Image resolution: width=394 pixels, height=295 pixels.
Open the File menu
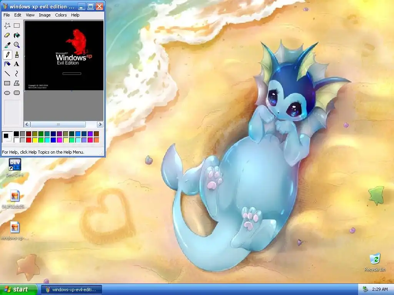[x=7, y=15]
